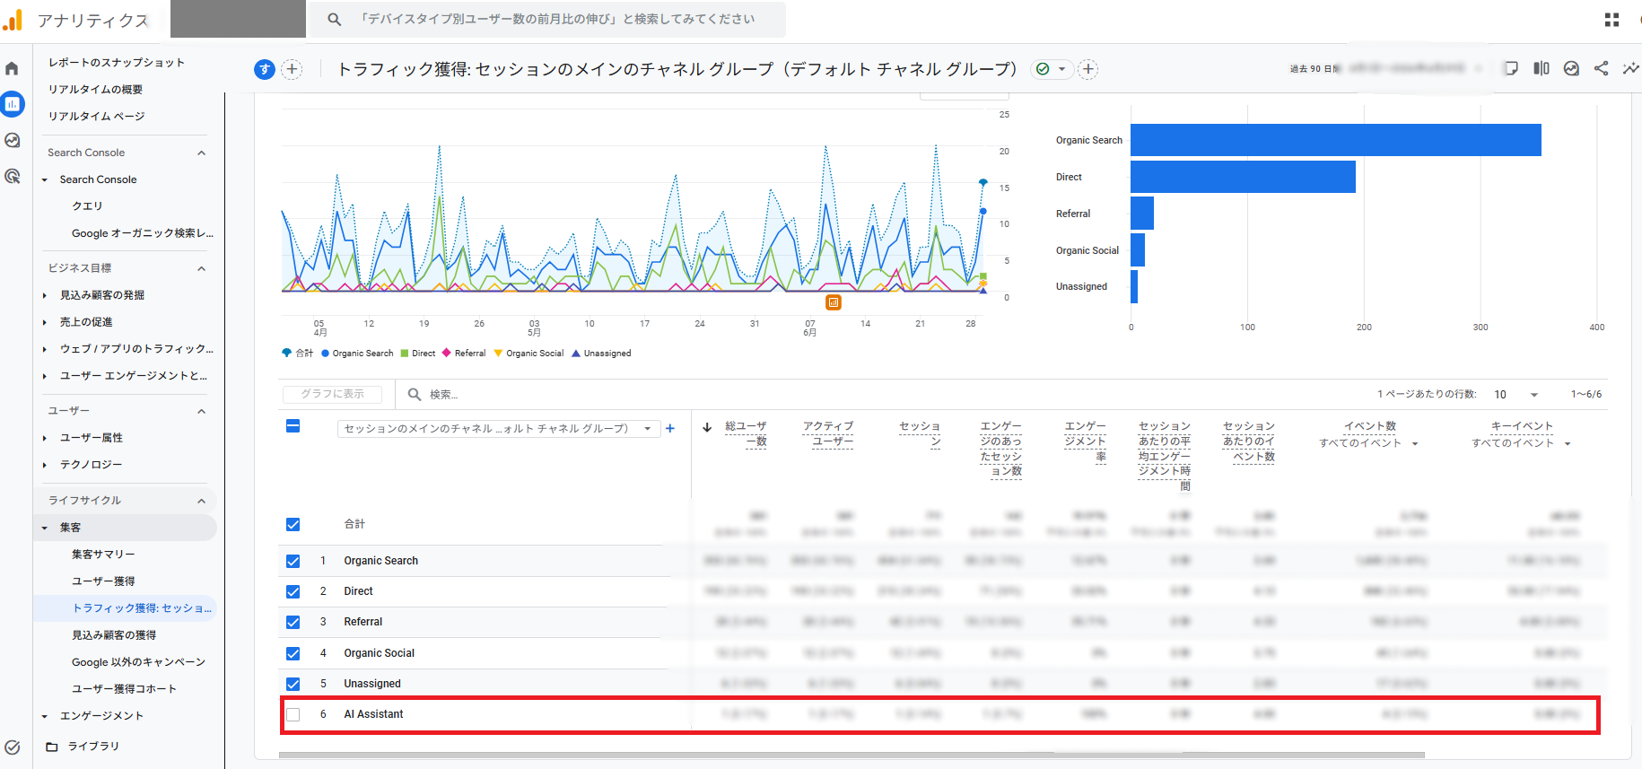Image resolution: width=1642 pixels, height=769 pixels.
Task: Sort by エンゲージメント率 column header
Action: (1085, 441)
